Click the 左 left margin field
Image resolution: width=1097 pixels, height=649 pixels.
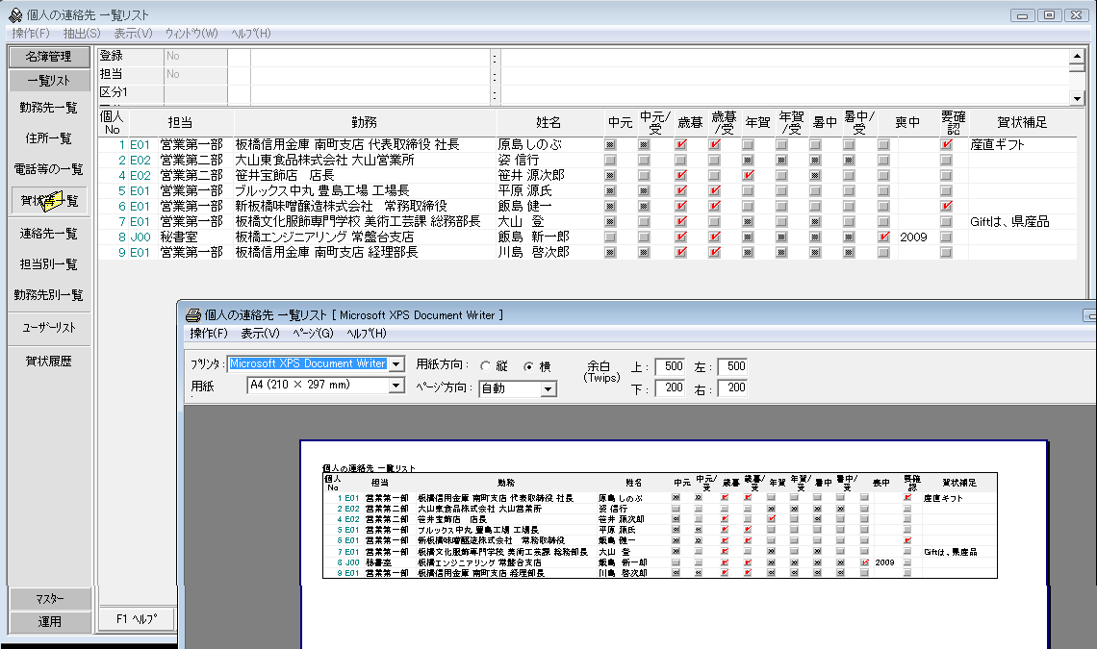(x=732, y=366)
